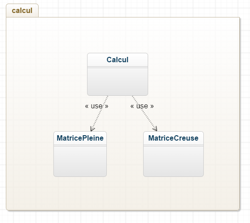Select the dotted dependency line to MatricePleine
Screen dimensions: 250x223
(100, 113)
